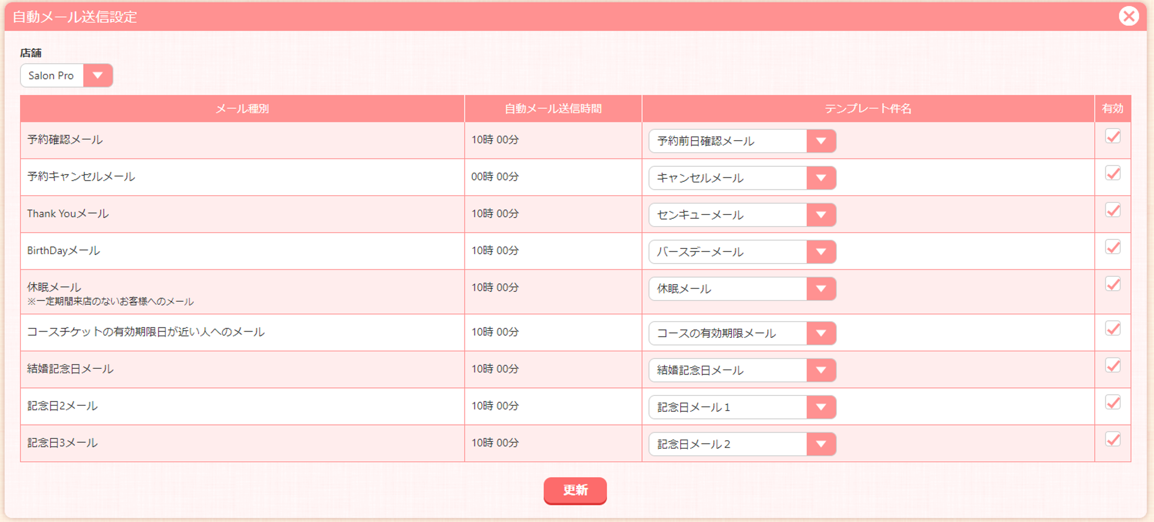1154x522 pixels.
Task: Disable the 記念日3メール checkbox
Action: tap(1113, 439)
